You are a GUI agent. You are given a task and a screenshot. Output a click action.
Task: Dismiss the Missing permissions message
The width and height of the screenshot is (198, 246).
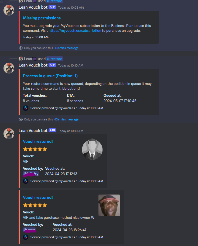tap(67, 48)
